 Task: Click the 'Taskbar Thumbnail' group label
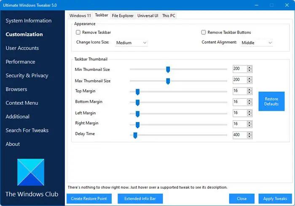91,59
